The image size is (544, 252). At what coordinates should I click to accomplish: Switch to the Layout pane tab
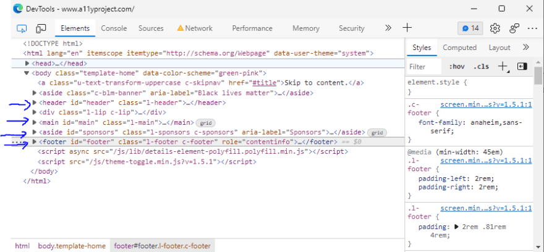click(x=499, y=48)
